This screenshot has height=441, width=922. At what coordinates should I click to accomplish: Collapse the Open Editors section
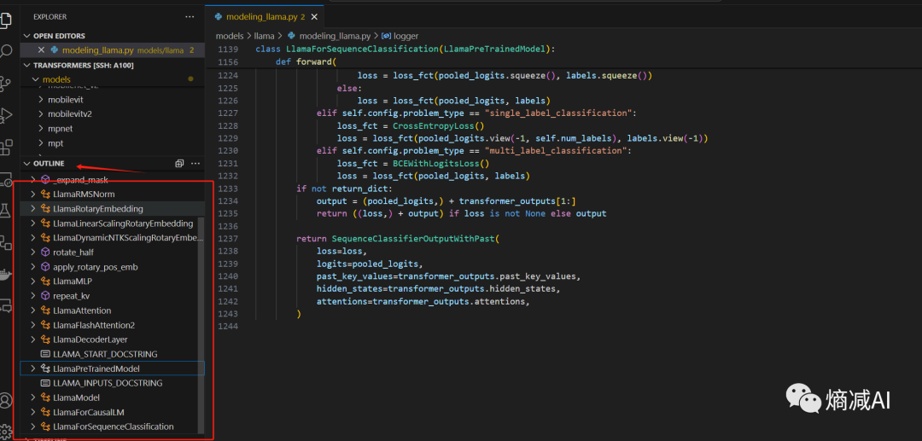(26, 36)
